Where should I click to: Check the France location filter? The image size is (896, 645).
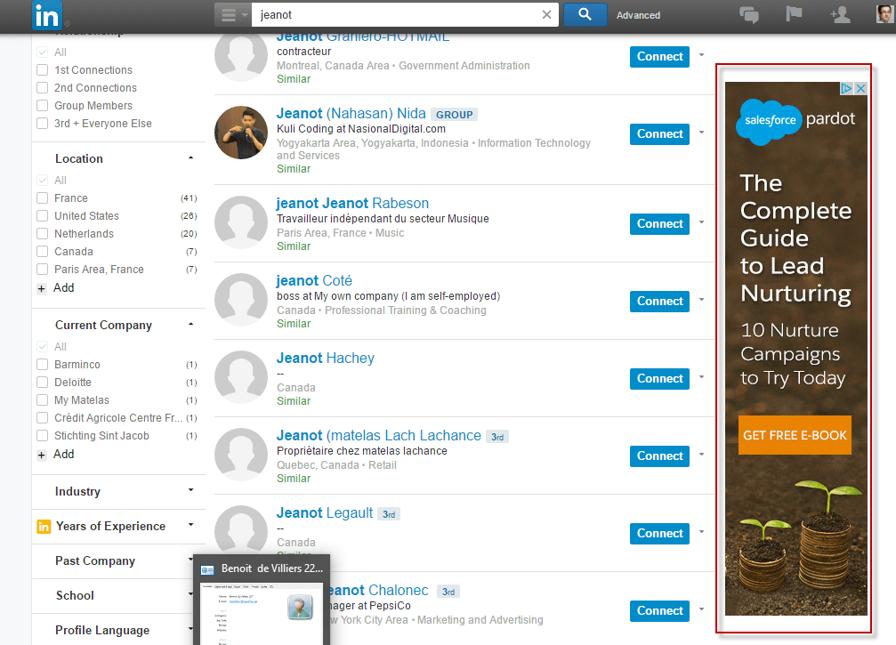coord(43,198)
